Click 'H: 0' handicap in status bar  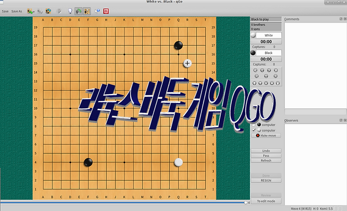pos(316,209)
